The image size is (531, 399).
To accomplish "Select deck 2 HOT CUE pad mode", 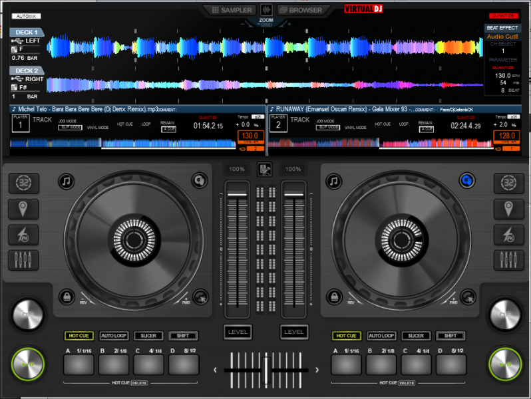I will click(x=347, y=336).
